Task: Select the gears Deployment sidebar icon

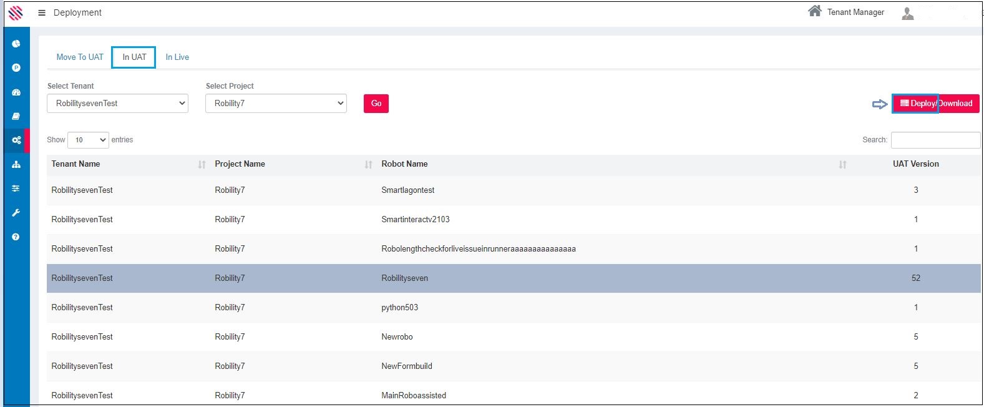Action: pyautogui.click(x=16, y=140)
